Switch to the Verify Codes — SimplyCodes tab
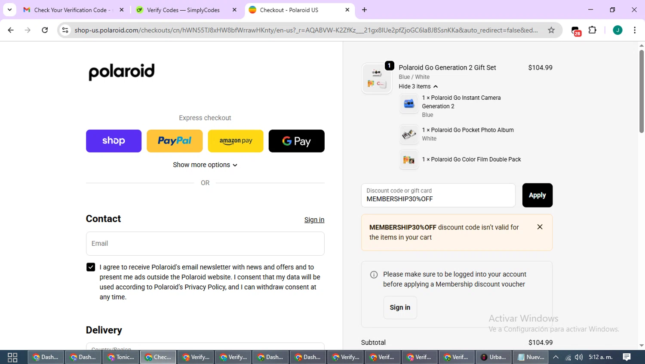This screenshot has height=364, width=645. pos(183,10)
